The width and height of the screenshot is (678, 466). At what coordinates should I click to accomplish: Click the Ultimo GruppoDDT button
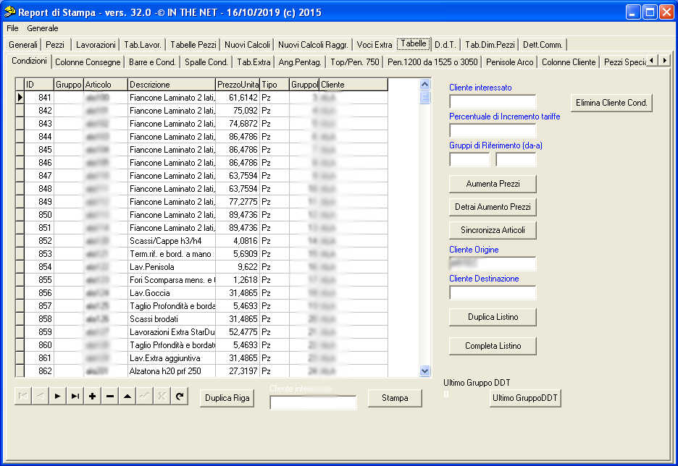click(525, 398)
